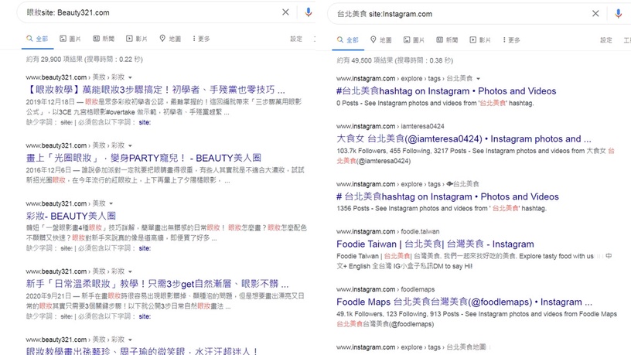The image size is (631, 355).
Task: Open 圖片 tab in right search results
Action: pos(414,40)
